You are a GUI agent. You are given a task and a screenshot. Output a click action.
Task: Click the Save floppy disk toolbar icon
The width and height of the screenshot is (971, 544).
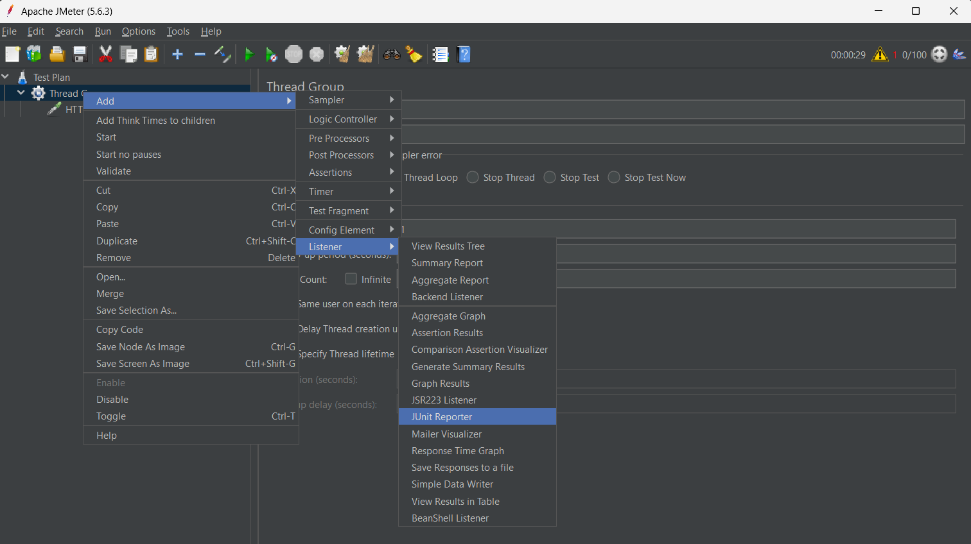point(80,55)
